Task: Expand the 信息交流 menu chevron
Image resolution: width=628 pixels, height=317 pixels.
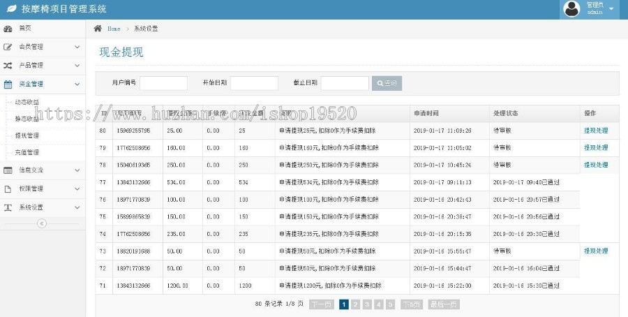Action: coord(77,170)
